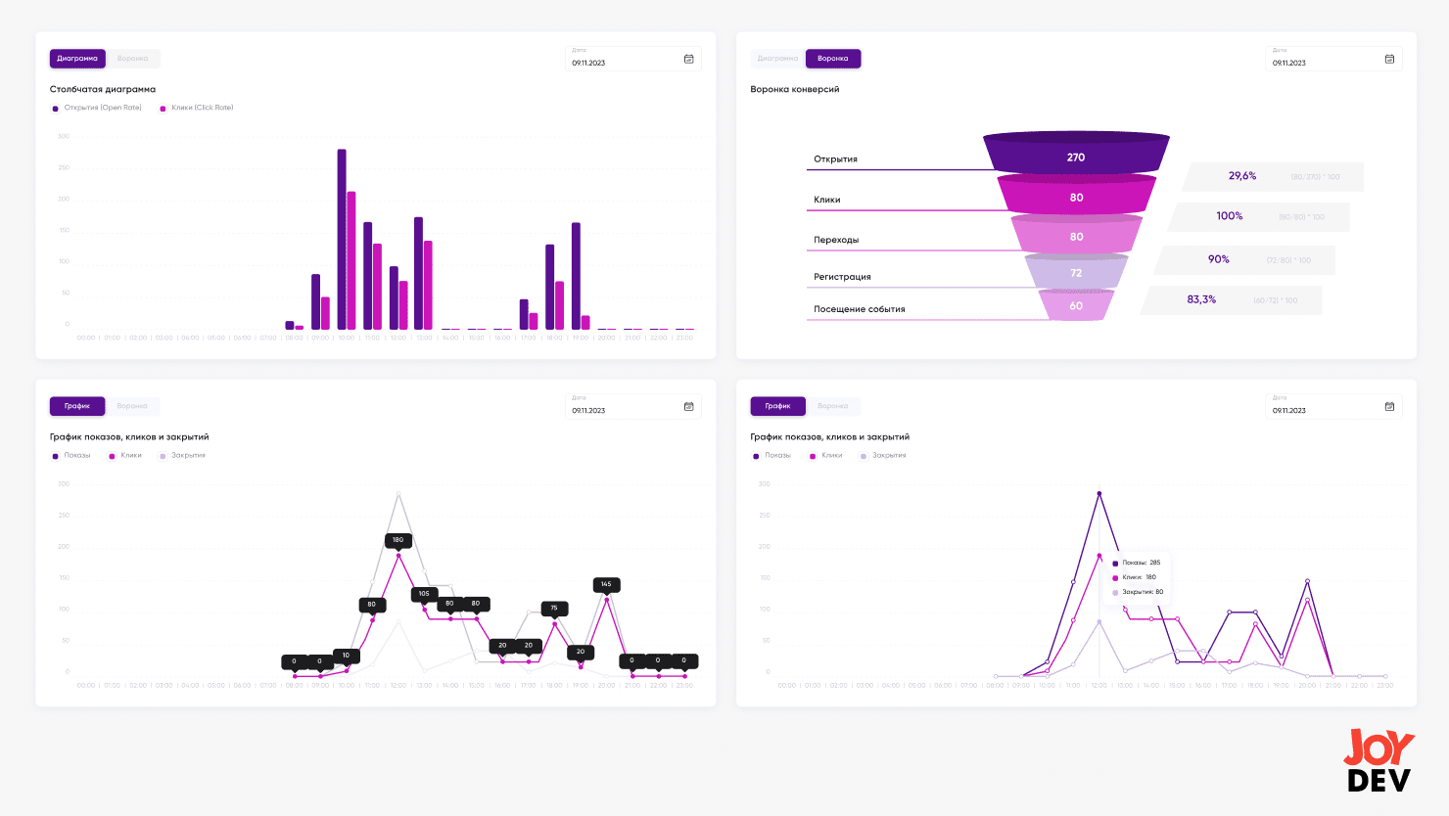The width and height of the screenshot is (1449, 816).
Task: Select График tab in graph panel with tooltip
Action: [777, 406]
